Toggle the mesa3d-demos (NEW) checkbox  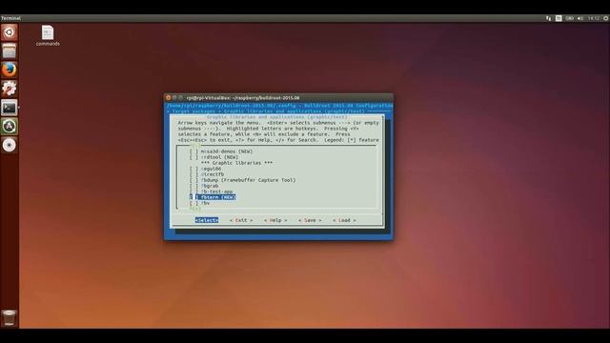coord(194,151)
